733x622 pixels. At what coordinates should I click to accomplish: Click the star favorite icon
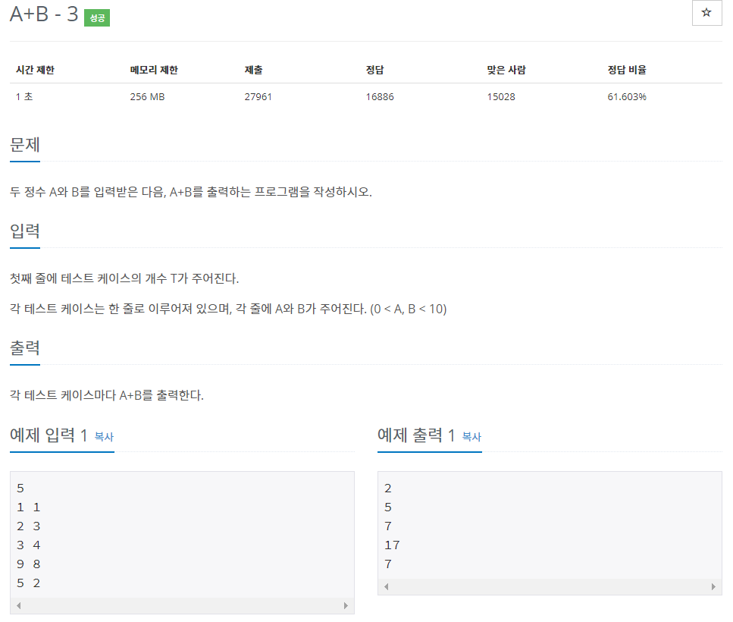coord(706,13)
